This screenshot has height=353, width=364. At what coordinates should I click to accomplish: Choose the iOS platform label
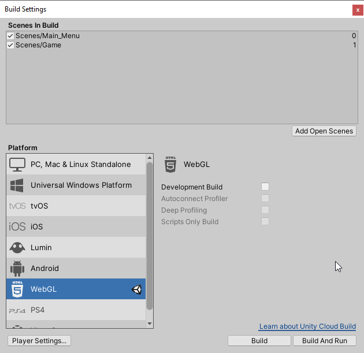[x=36, y=226]
